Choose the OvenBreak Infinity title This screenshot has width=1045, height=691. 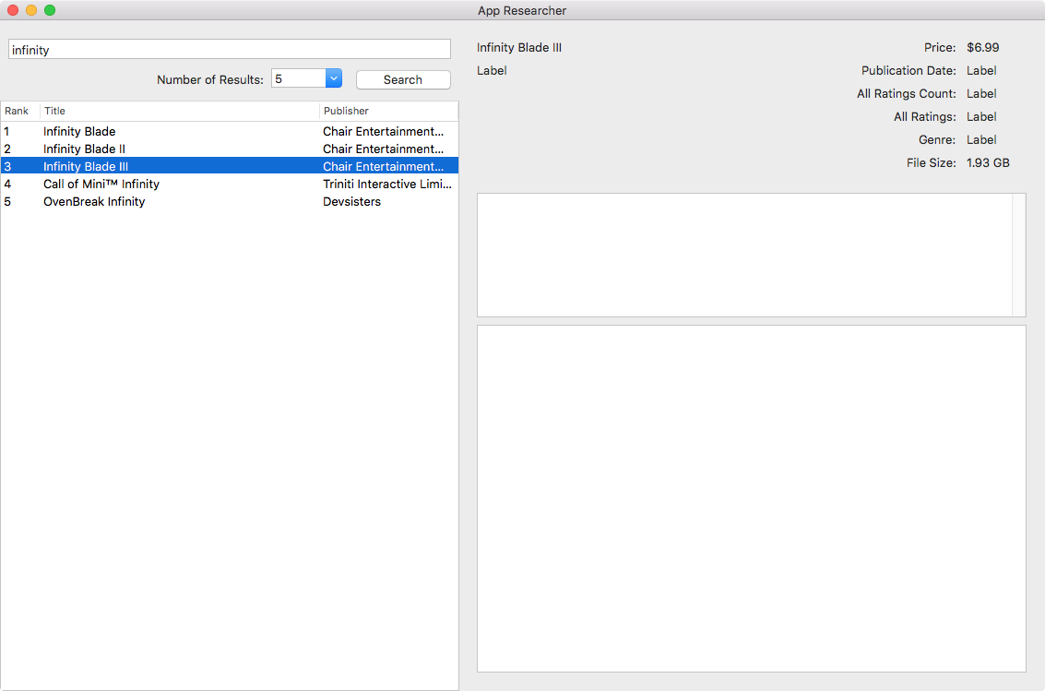click(x=94, y=201)
